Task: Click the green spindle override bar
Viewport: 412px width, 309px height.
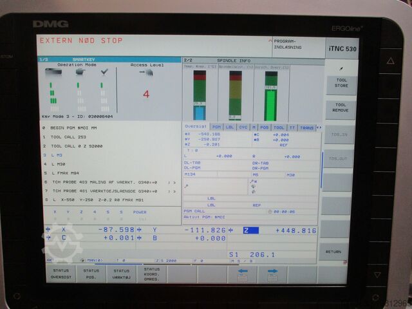Action: (270, 104)
